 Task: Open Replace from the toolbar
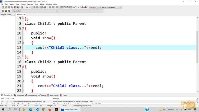click(x=37, y=7)
